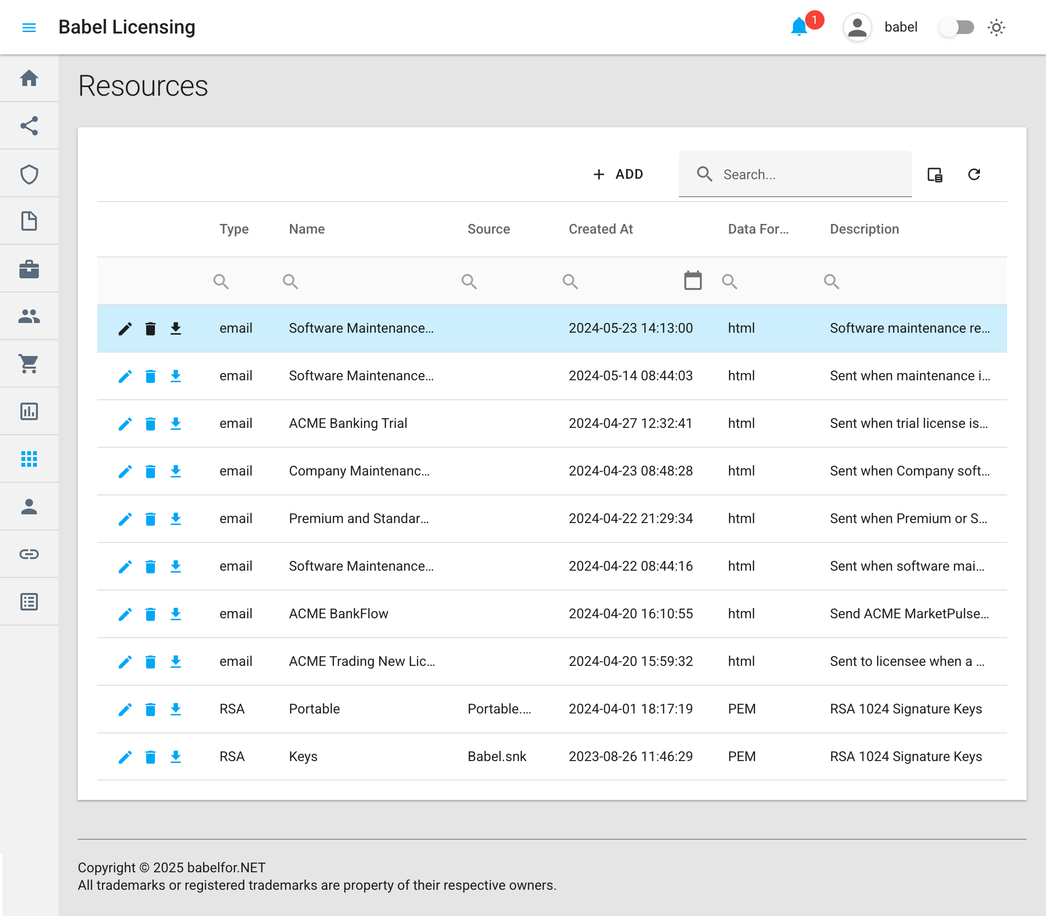The width and height of the screenshot is (1046, 916).
Task: Sort by the Created At header
Action: point(600,229)
